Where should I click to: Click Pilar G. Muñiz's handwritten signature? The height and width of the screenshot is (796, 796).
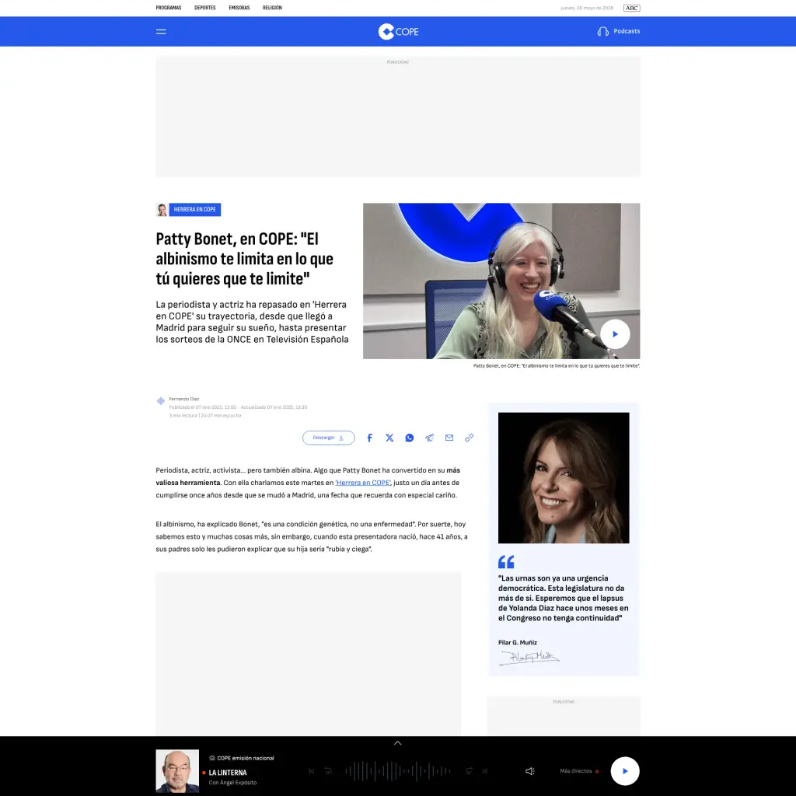(529, 658)
